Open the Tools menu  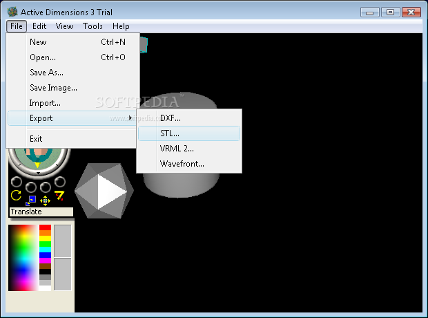click(93, 26)
